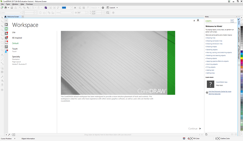Click the Open folder icon

pos(6,8)
